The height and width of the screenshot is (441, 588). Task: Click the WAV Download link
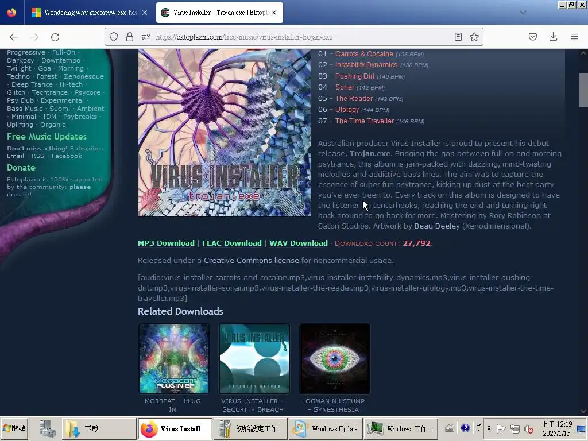[x=299, y=243]
